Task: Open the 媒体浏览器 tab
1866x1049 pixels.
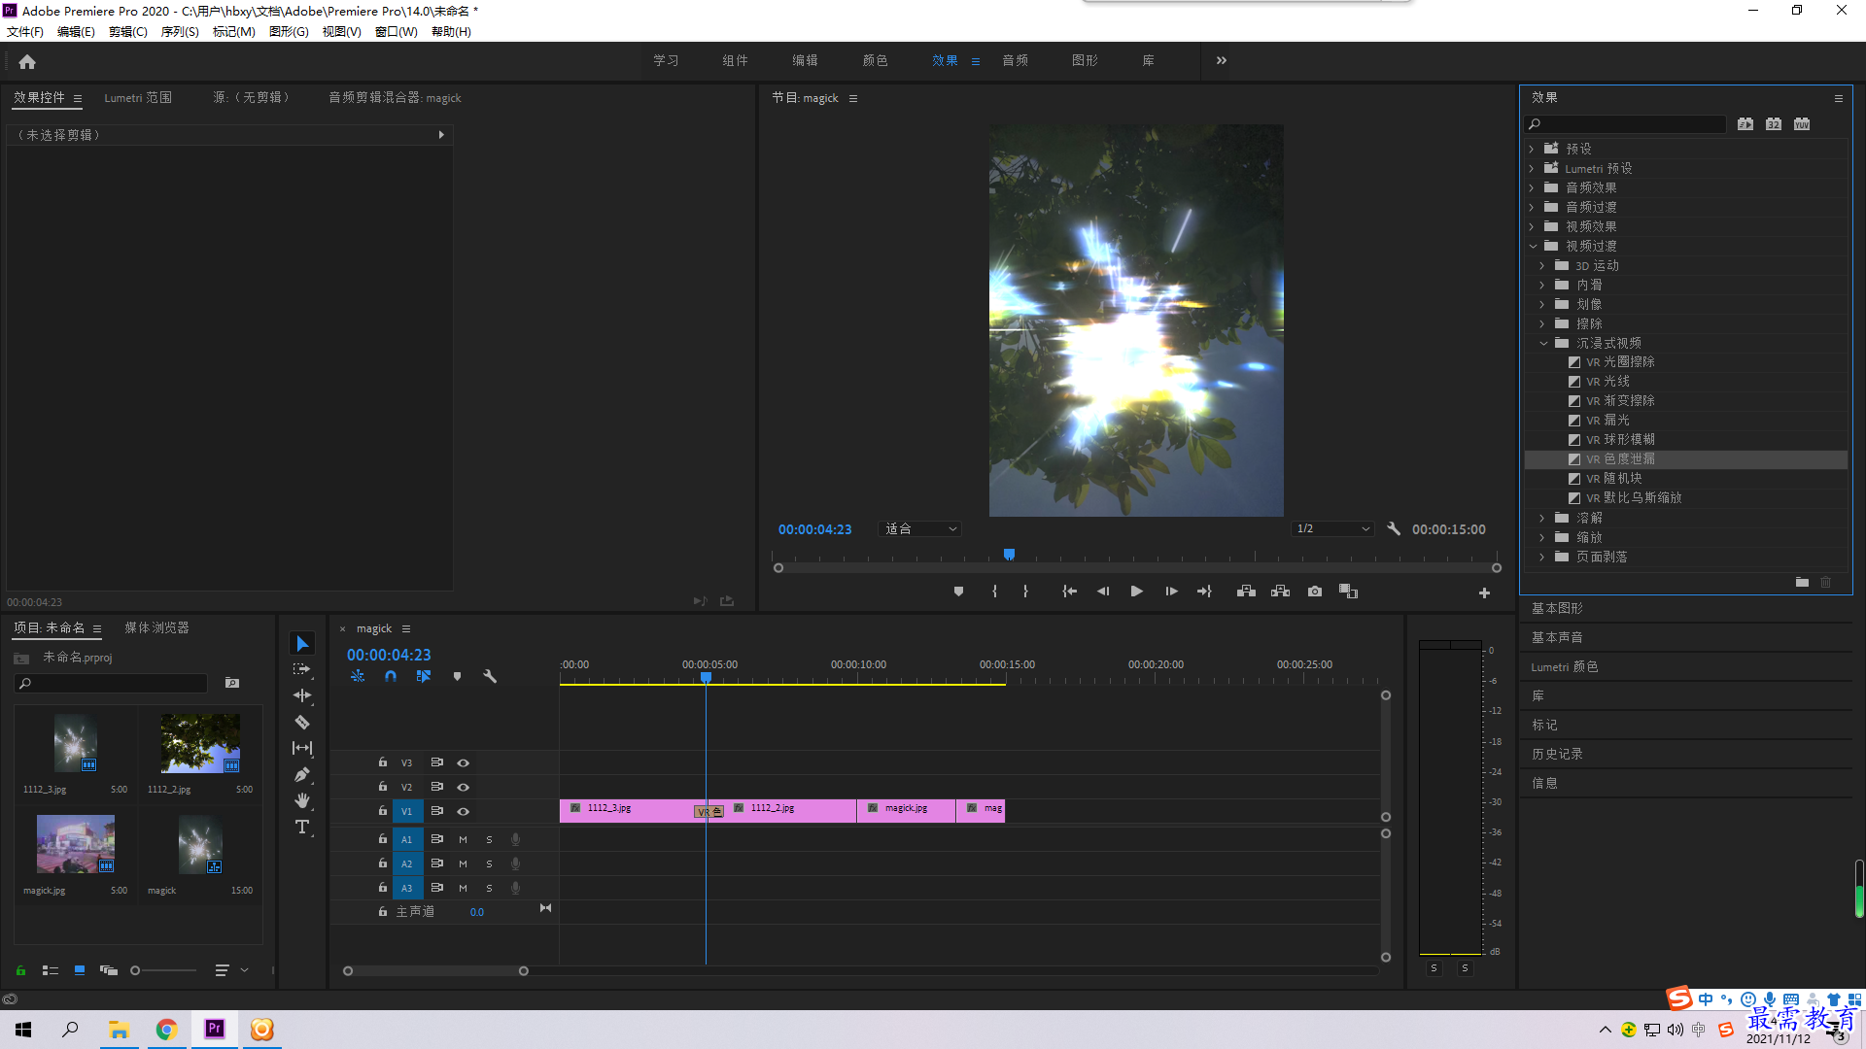Action: coord(156,627)
